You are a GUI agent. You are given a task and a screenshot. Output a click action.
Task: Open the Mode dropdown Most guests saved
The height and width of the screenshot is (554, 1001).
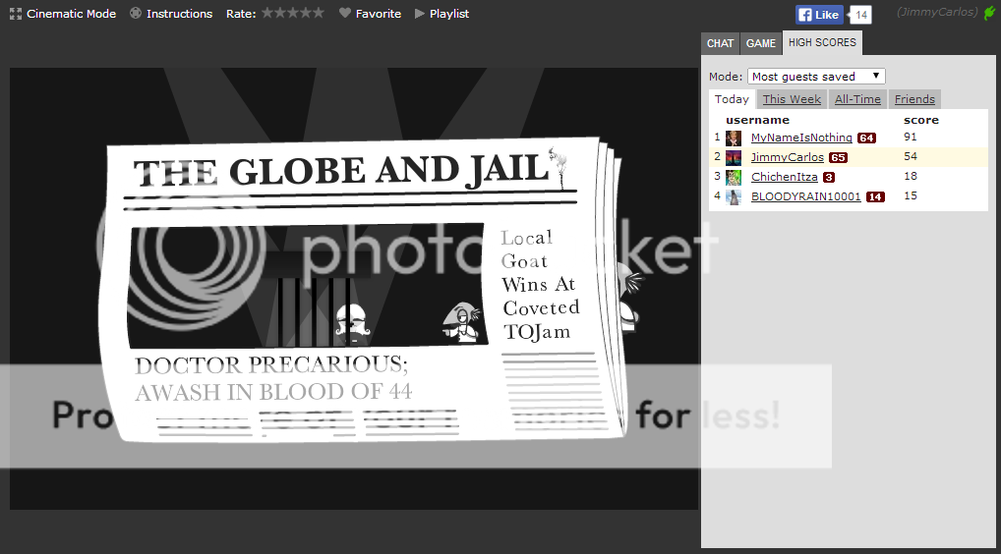click(816, 77)
